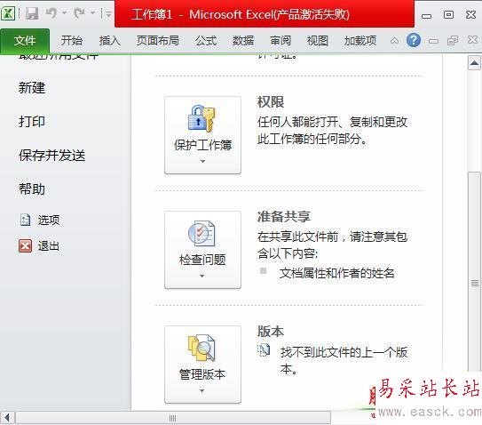Select 帮助 in the backstage menu
Image resolution: width=482 pixels, height=425 pixels.
[32, 188]
